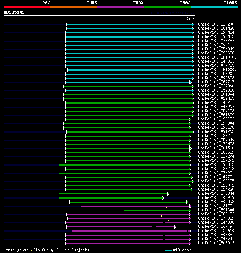241x253 pixels.
Task: Click the yellow gap marker under the A8IZZ1 alignment
Action: point(166,208)
